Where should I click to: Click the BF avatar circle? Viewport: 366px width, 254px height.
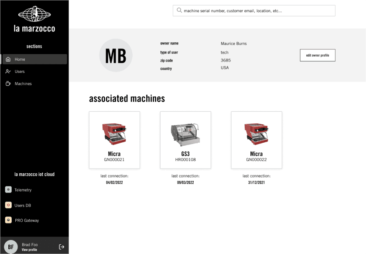pyautogui.click(x=11, y=247)
